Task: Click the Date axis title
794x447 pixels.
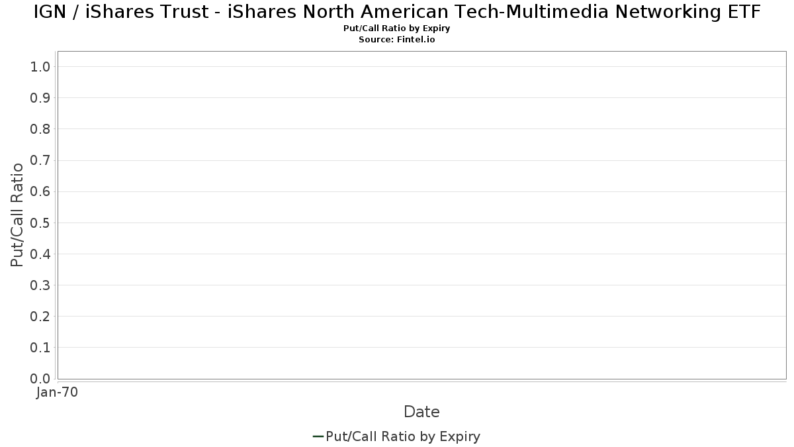Action: tap(421, 412)
